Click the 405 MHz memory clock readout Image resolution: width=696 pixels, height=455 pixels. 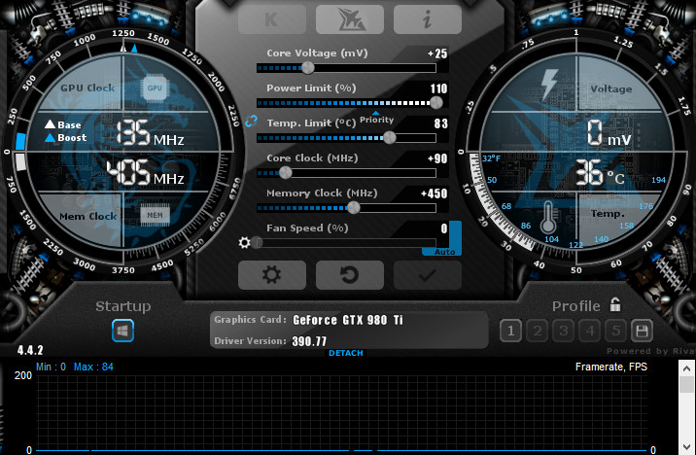tap(145, 172)
